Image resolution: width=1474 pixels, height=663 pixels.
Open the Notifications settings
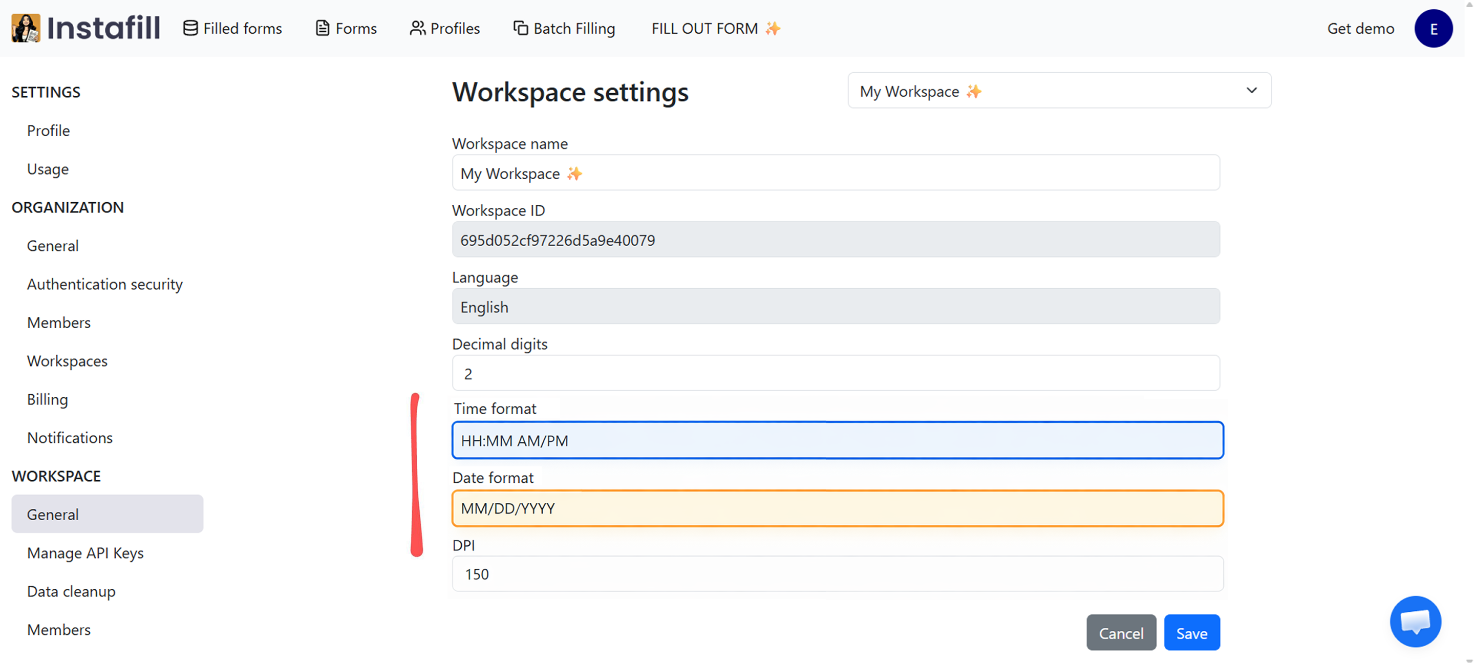(70, 437)
